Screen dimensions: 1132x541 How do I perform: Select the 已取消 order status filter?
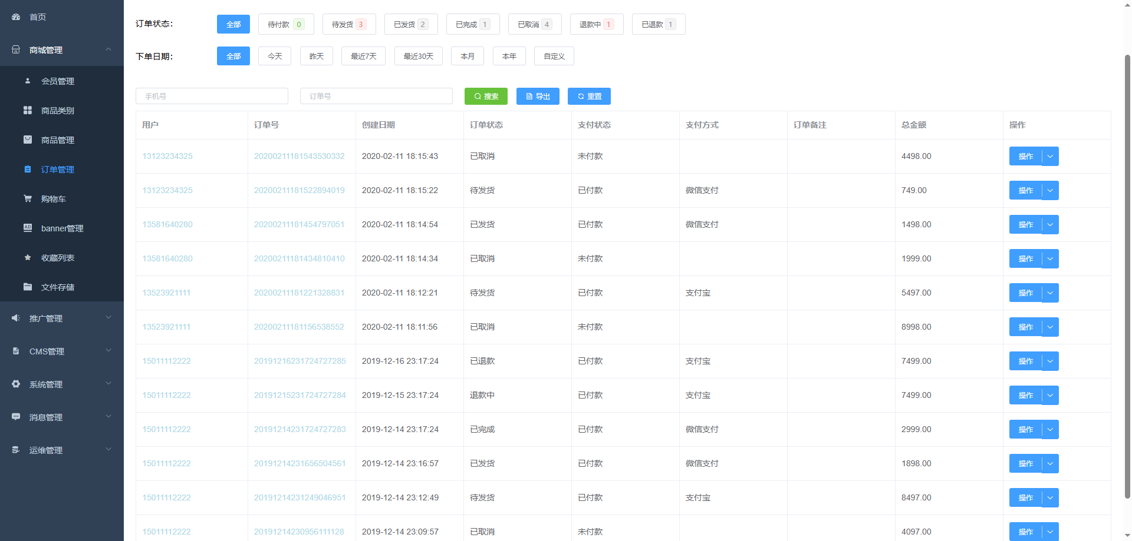coord(534,24)
